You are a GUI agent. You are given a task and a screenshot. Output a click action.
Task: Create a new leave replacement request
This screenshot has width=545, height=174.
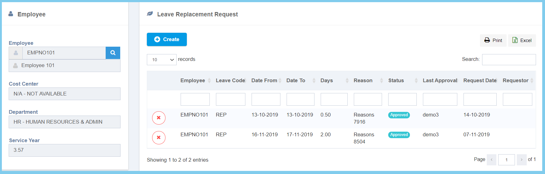click(167, 40)
